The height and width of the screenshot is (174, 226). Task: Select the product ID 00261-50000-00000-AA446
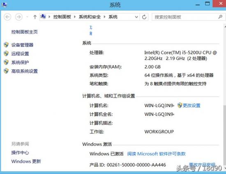coord(136,165)
